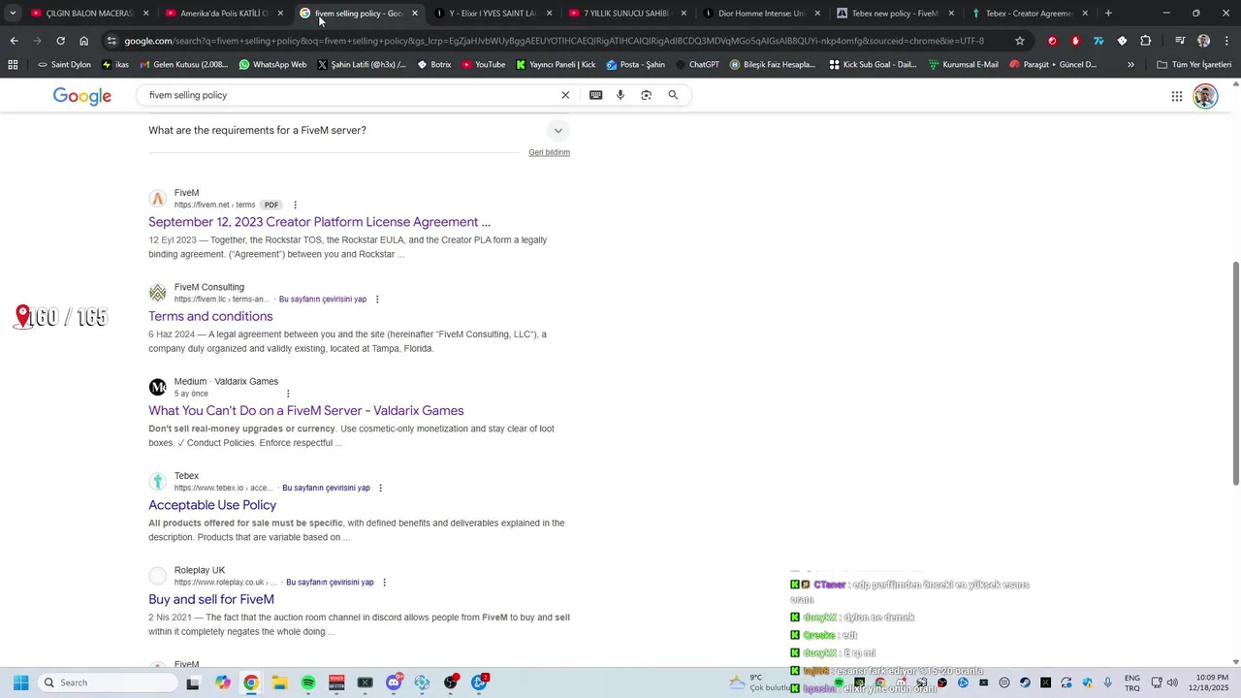Open the on-screen keyboard input tool

(x=595, y=95)
